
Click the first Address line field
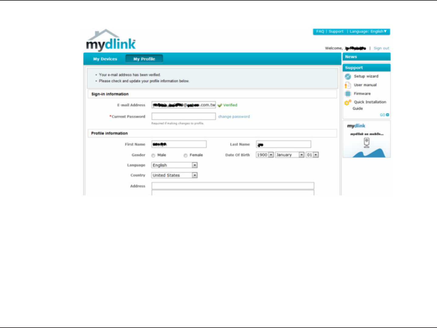[233, 186]
